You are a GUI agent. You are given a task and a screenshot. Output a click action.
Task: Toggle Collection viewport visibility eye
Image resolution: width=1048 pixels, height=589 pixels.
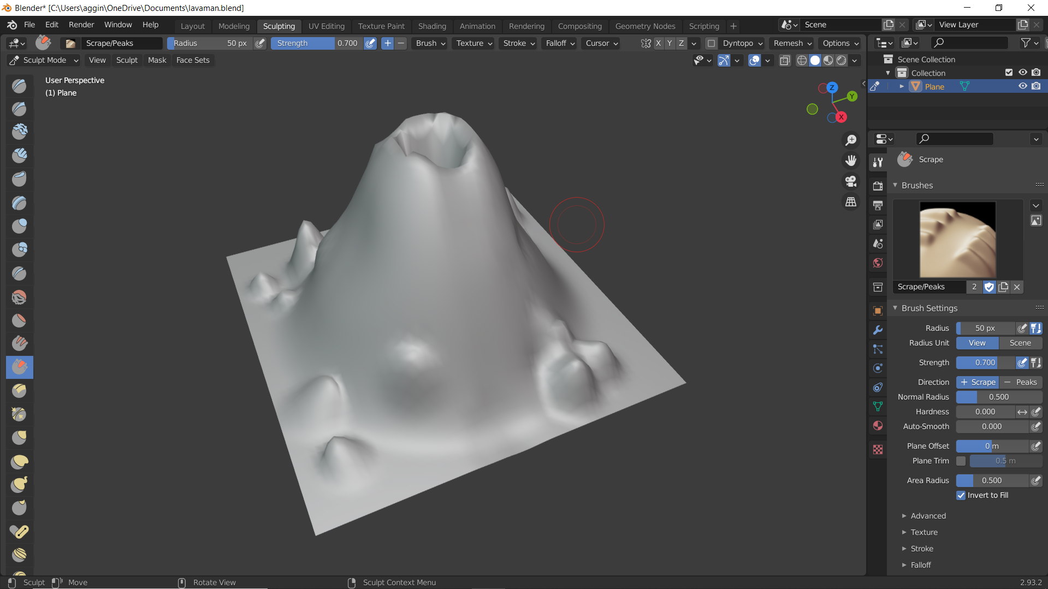click(x=1022, y=73)
